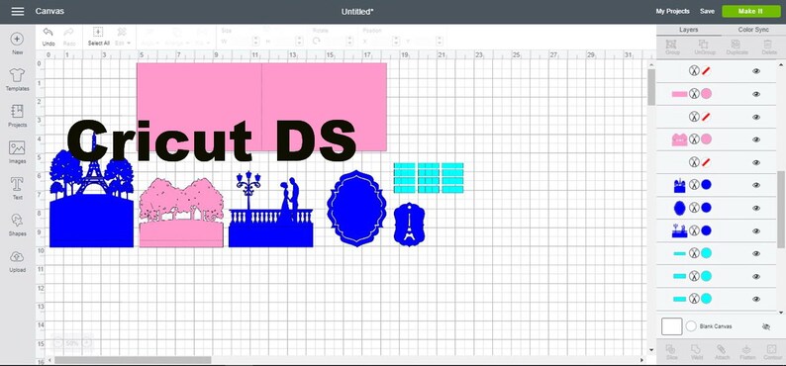Click the green Make It button
The image size is (786, 366).
(x=751, y=11)
